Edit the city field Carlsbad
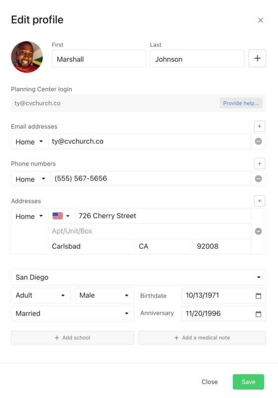Viewport: 278px width, 398px height. tap(92, 246)
